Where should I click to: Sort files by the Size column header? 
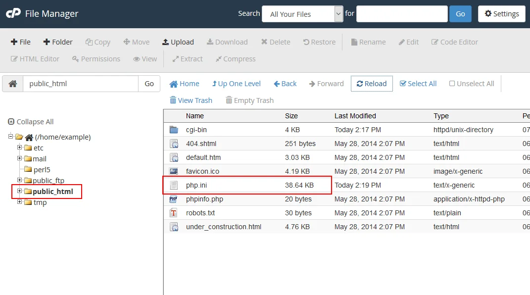291,116
